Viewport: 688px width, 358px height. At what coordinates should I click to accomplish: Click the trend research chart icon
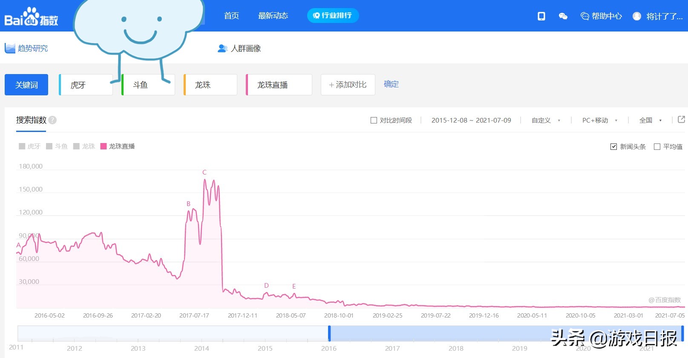tap(10, 48)
